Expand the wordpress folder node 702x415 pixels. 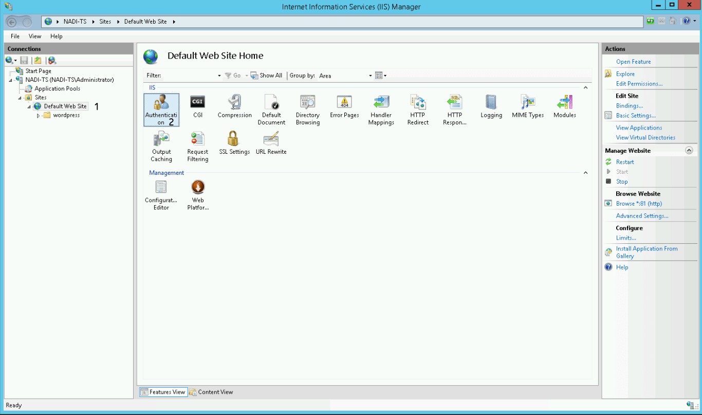[39, 116]
